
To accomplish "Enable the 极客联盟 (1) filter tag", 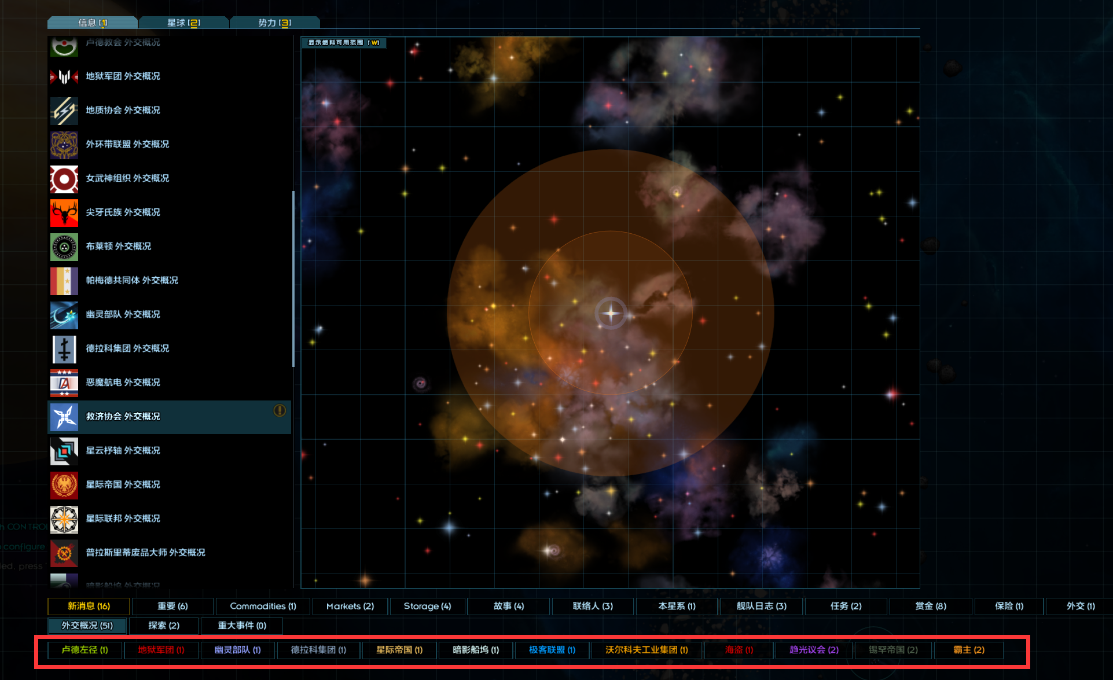I will (x=552, y=650).
